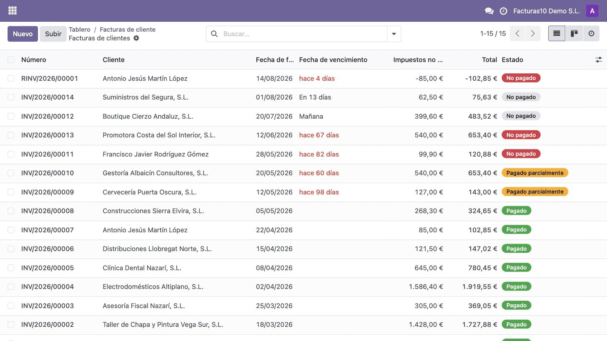Image resolution: width=607 pixels, height=341 pixels.
Task: Click due date 'hace 82 días'
Action: tap(319, 154)
